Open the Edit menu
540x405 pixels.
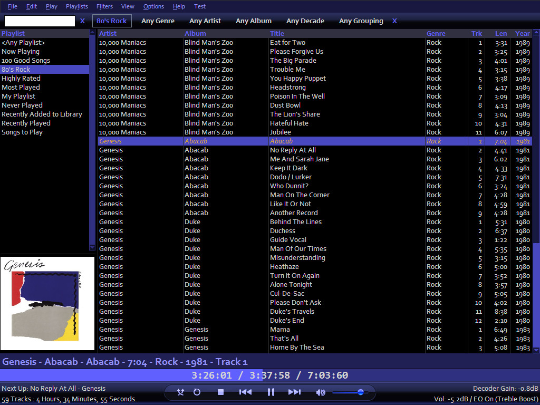pyautogui.click(x=31, y=6)
